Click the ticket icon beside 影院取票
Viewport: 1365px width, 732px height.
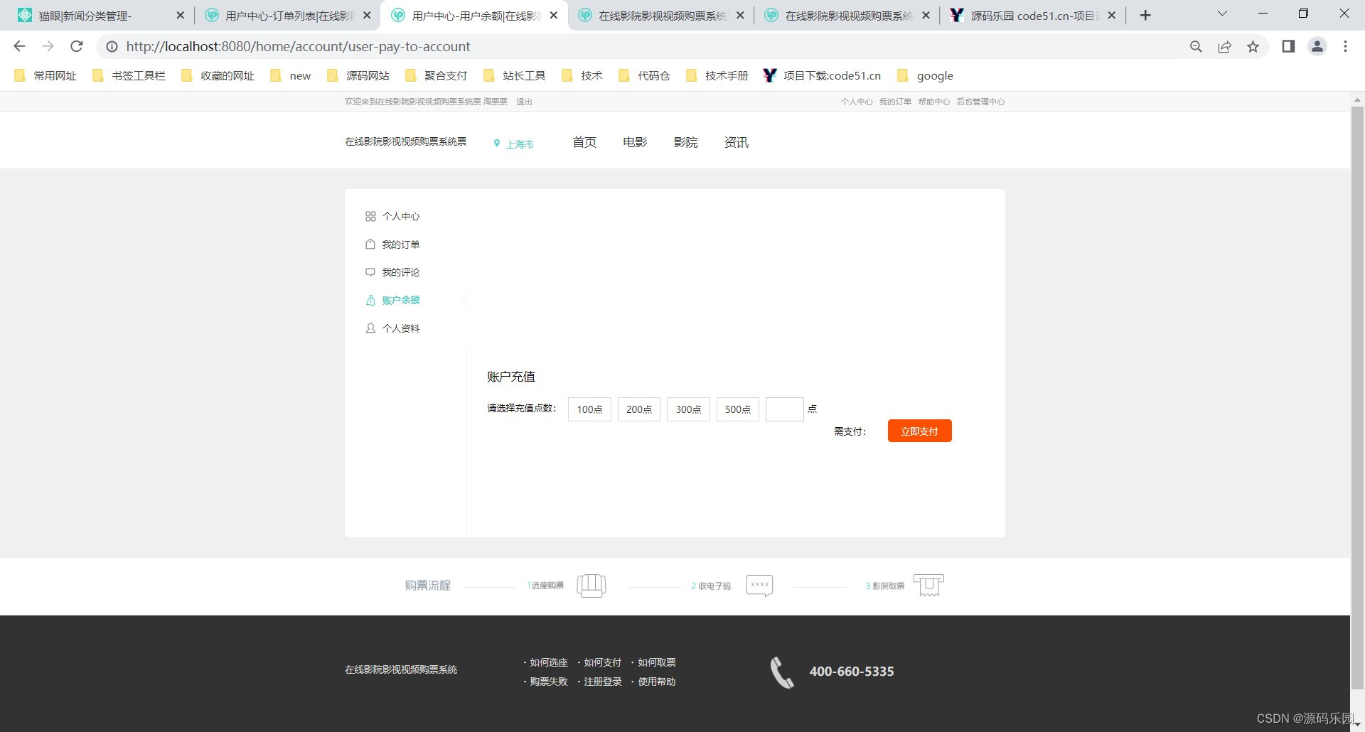click(929, 585)
